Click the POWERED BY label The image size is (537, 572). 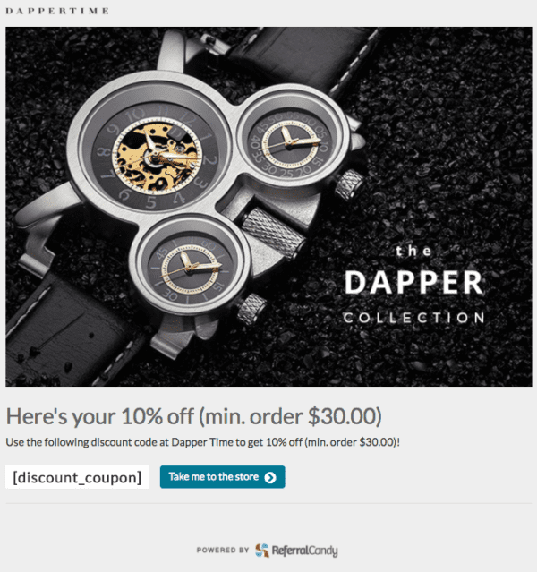point(223,551)
